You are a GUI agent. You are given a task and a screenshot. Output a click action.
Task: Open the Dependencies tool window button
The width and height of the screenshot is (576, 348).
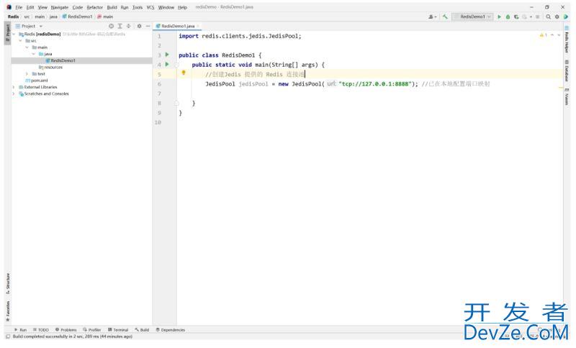click(171, 329)
